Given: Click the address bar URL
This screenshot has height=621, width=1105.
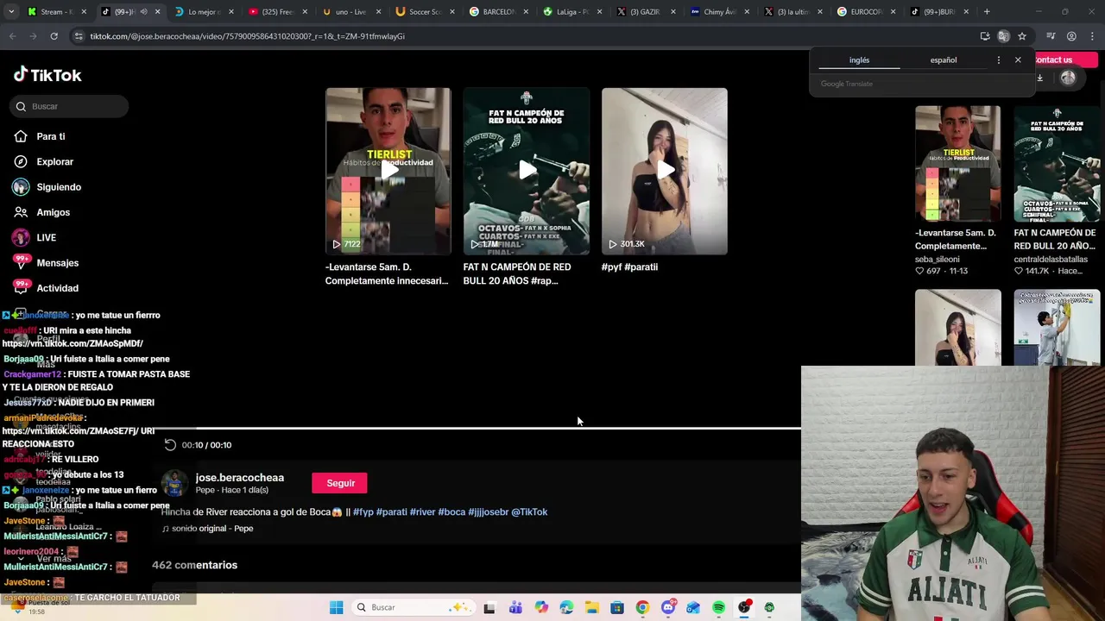Looking at the screenshot, I should pyautogui.click(x=247, y=36).
